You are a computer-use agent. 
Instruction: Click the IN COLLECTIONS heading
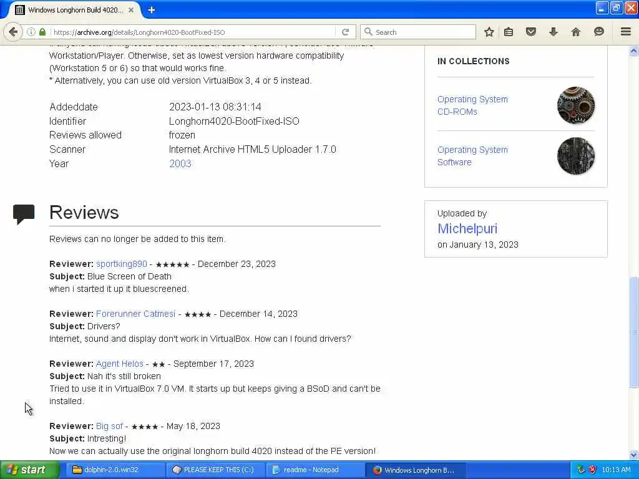tap(473, 61)
